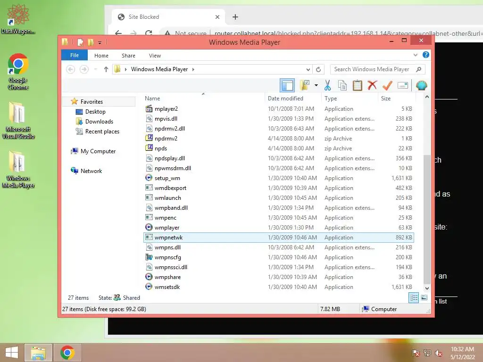Switch to the Home ribbon tab
Viewport: 483px width, 362px height.
click(101, 56)
